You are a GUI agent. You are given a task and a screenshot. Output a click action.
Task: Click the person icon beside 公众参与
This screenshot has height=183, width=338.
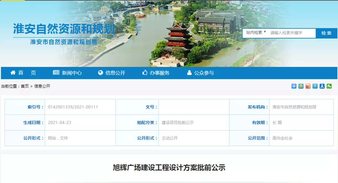[x=189, y=73]
